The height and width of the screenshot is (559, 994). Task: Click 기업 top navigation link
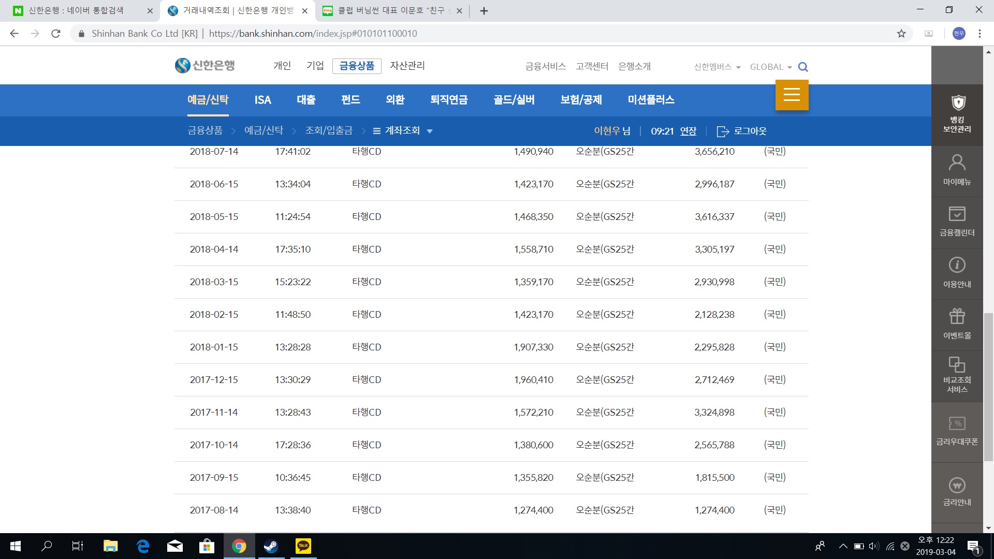click(x=315, y=66)
